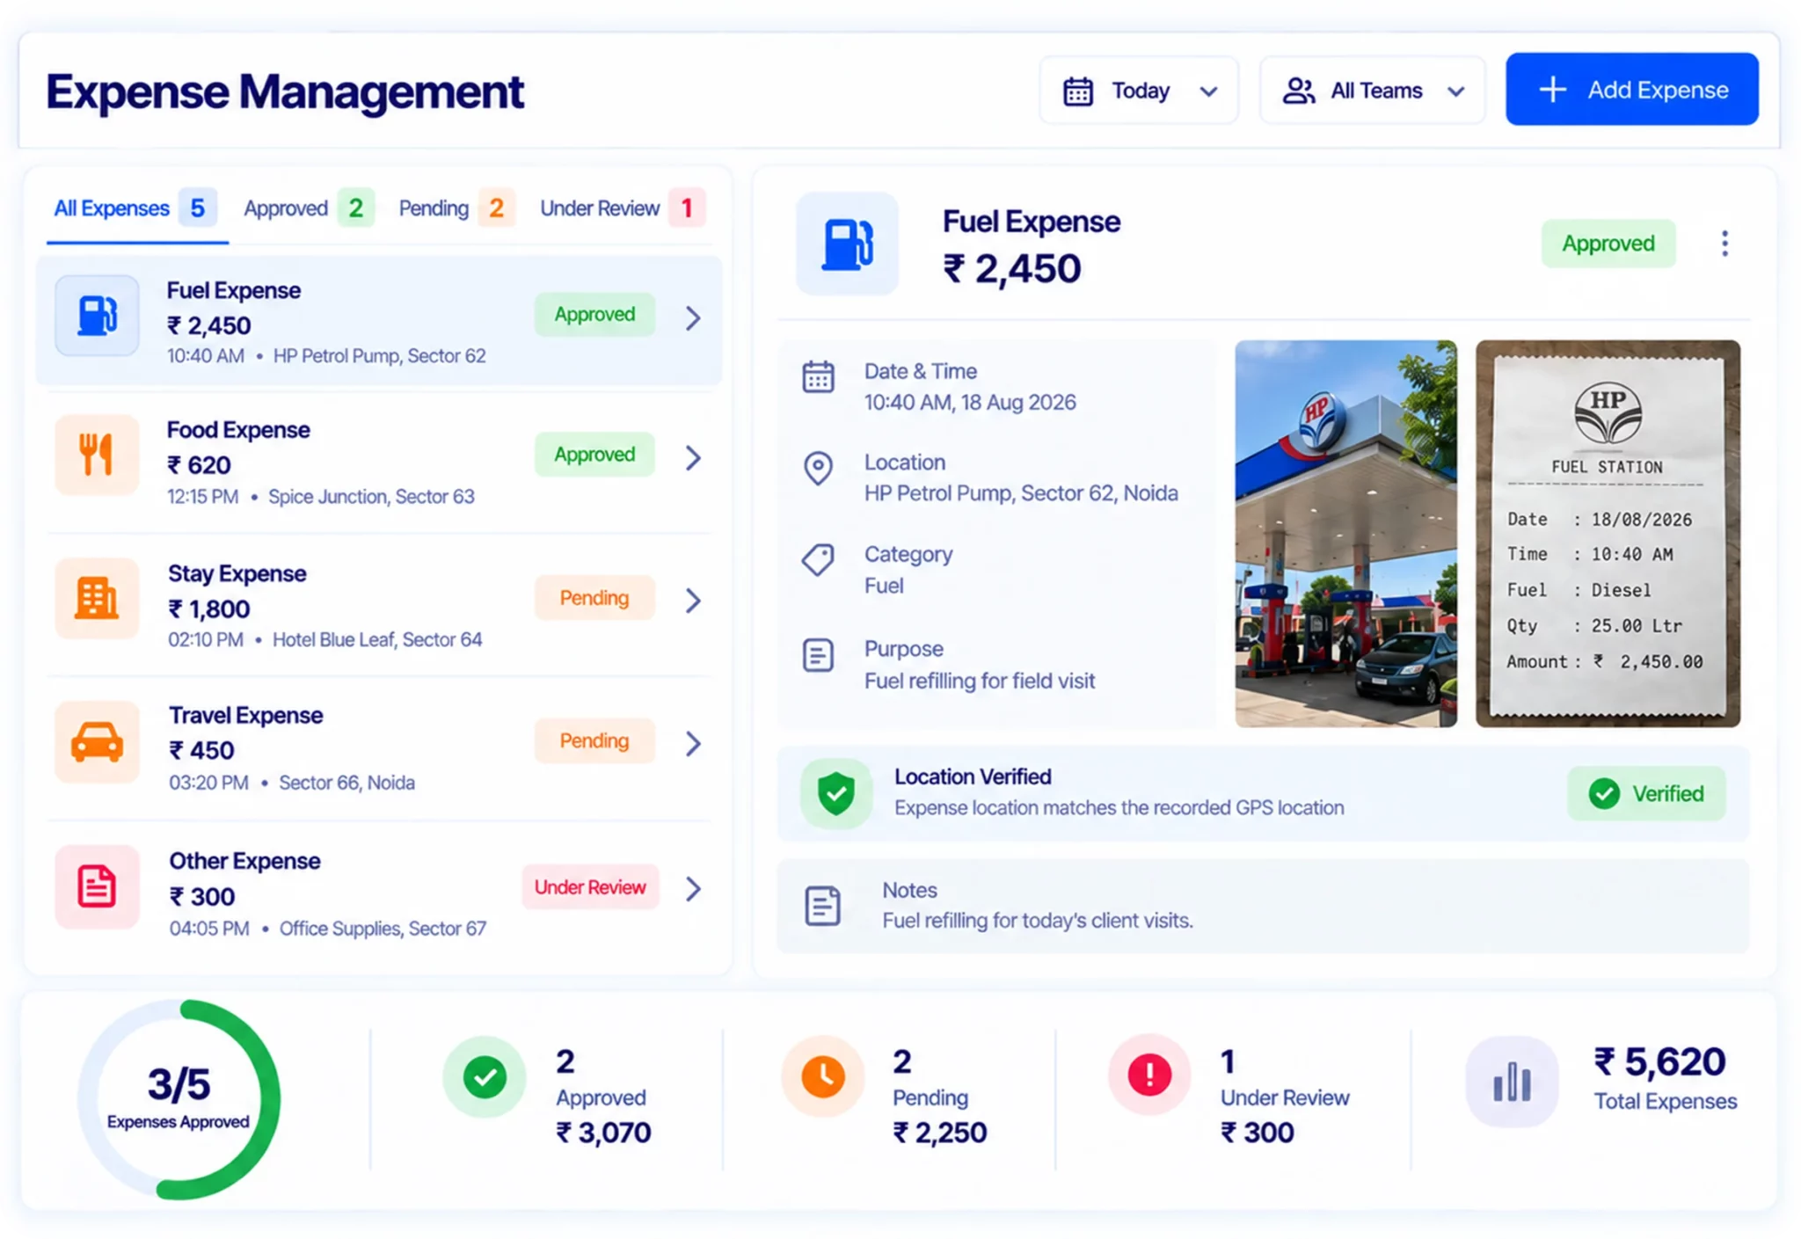Click the Notes page icon
This screenshot has width=1801, height=1239.
coord(822,906)
